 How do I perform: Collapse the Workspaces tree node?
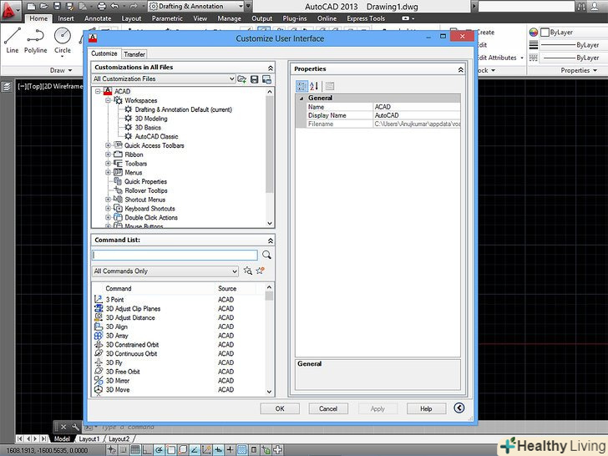click(109, 100)
